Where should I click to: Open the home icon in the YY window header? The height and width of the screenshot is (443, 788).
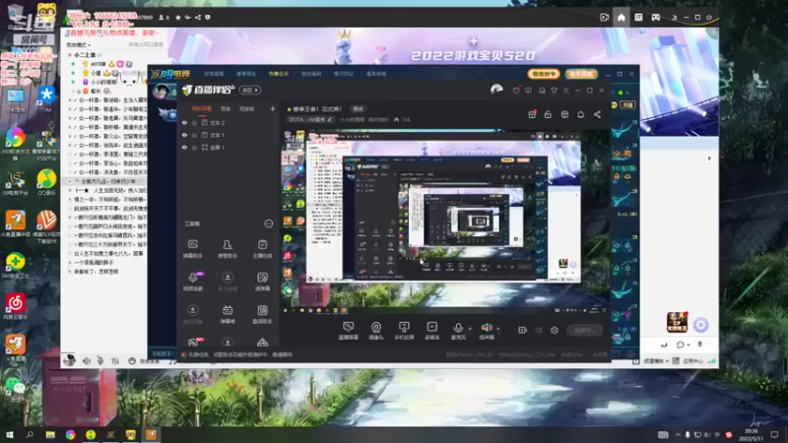pos(622,17)
